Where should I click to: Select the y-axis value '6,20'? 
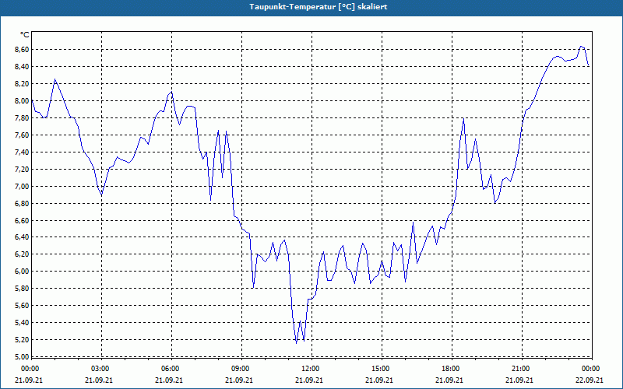[x=22, y=254]
